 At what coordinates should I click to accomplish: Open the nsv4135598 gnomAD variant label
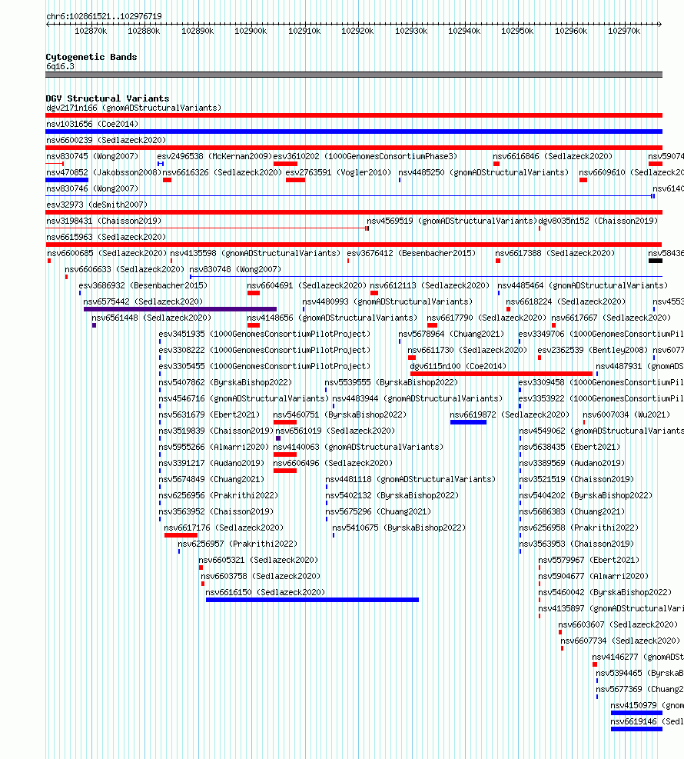pyautogui.click(x=255, y=253)
